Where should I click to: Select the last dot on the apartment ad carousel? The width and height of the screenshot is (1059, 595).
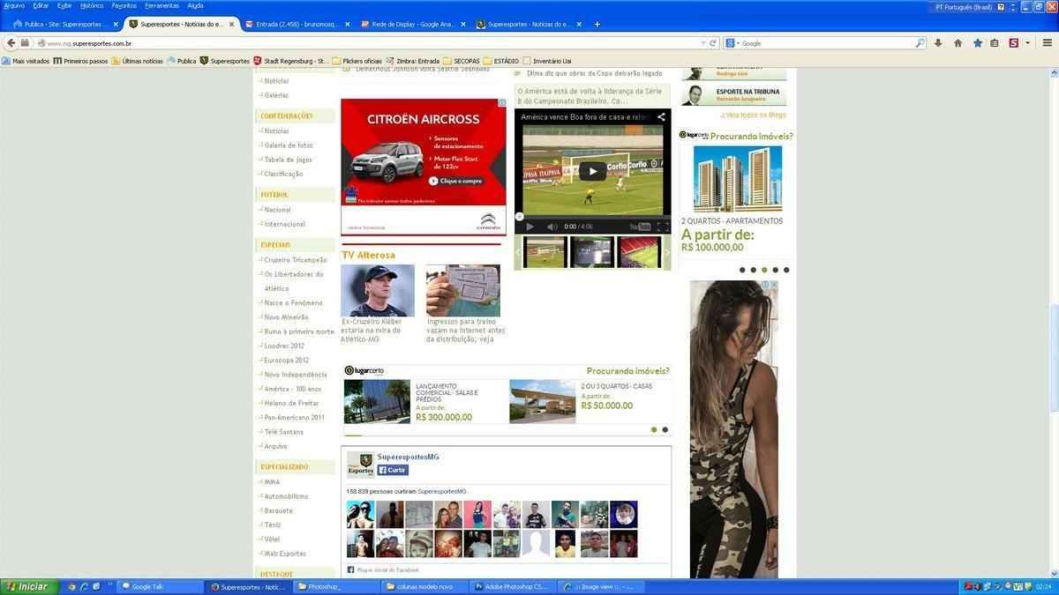tap(786, 270)
